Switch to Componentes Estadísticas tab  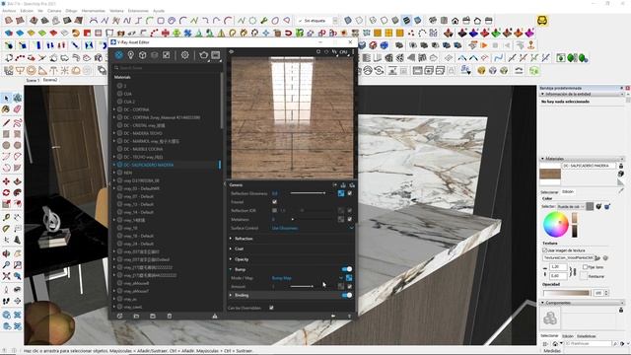(x=587, y=335)
